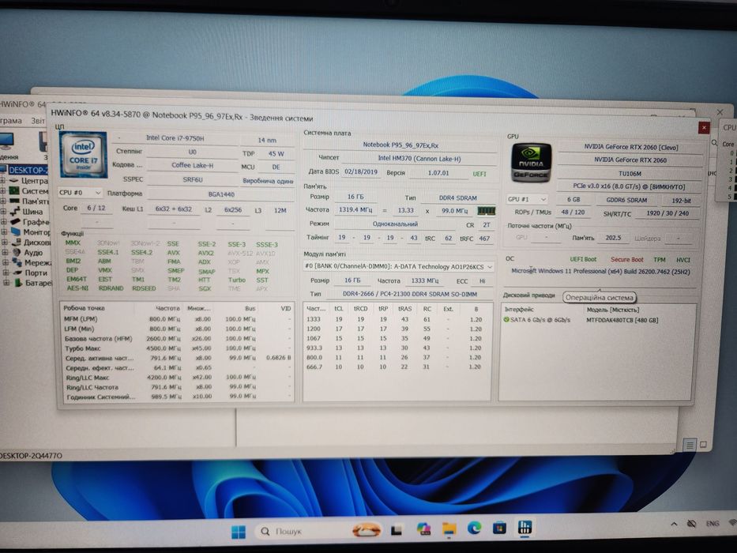Open the Звіт menu in HWiNFO
Image resolution: width=737 pixels, height=553 pixels.
click(x=38, y=121)
